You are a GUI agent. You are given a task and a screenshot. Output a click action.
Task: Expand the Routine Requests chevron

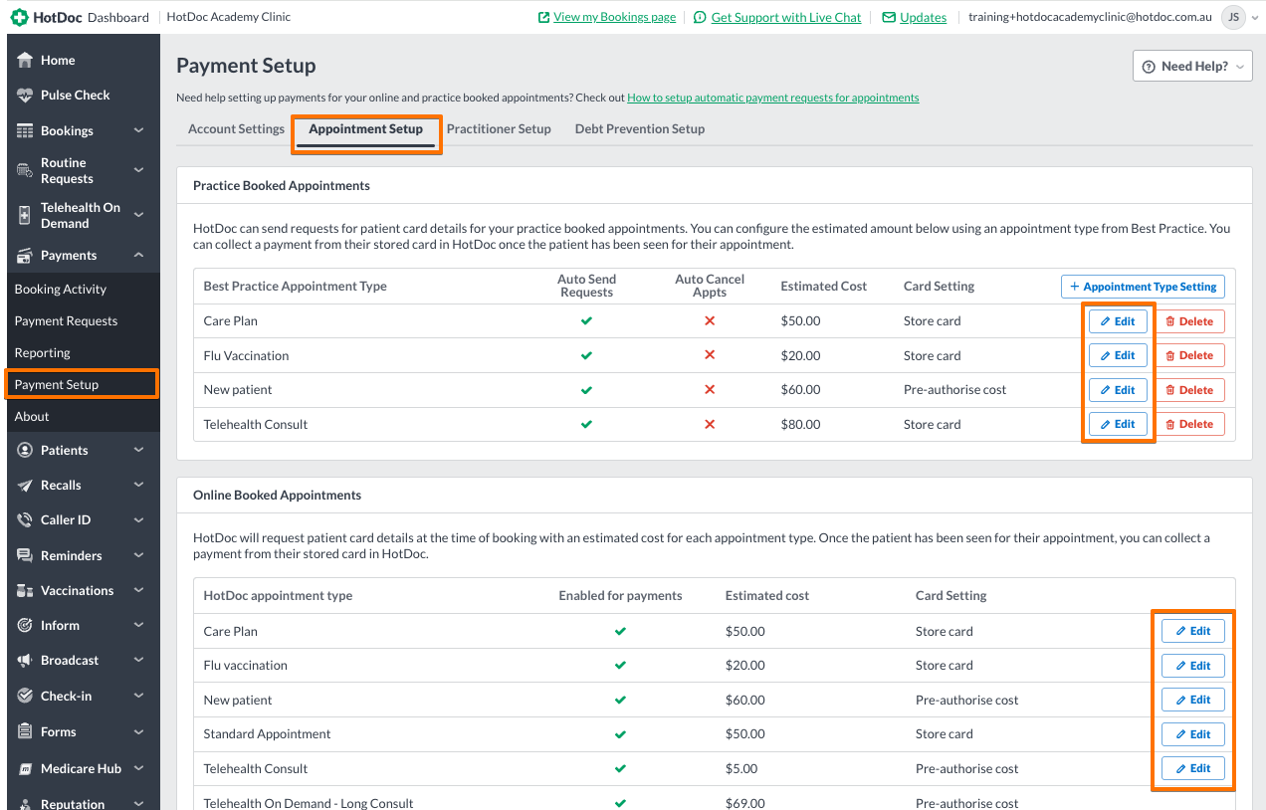[x=139, y=170]
